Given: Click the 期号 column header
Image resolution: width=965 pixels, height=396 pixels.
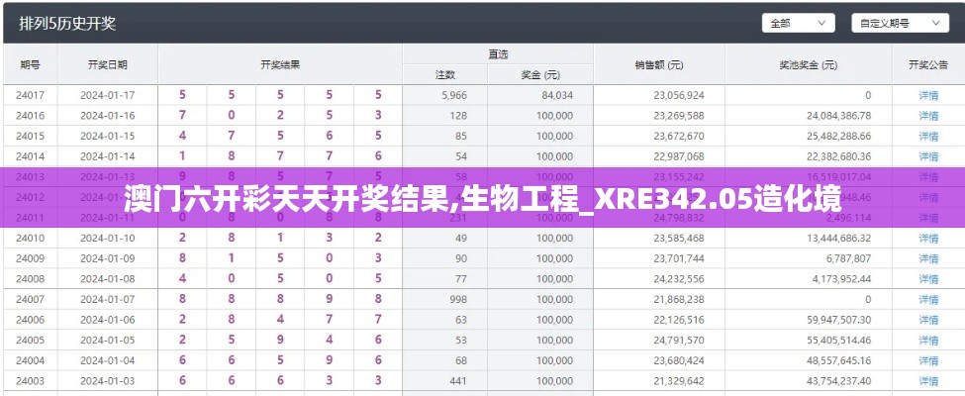Looking at the screenshot, I should pyautogui.click(x=30, y=65).
